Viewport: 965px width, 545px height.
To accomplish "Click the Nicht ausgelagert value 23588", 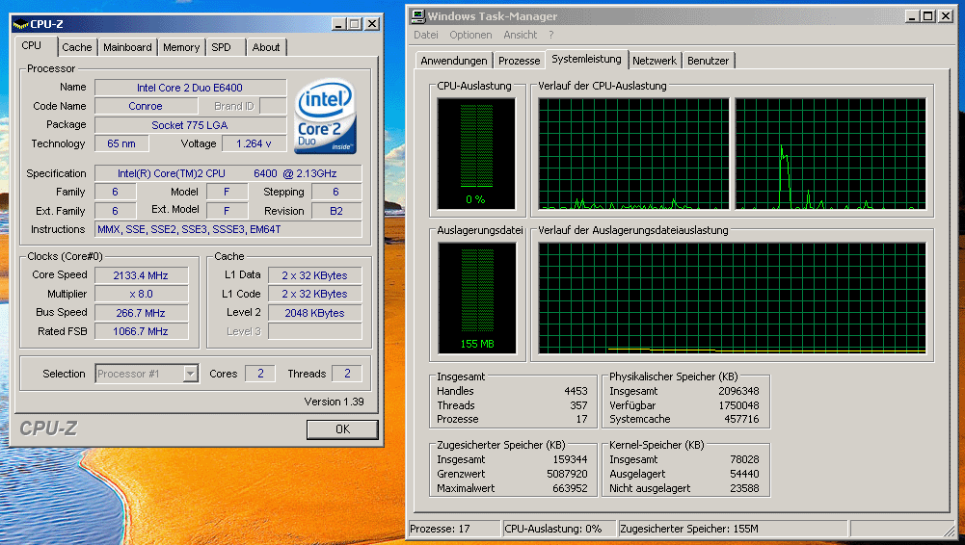I will 744,488.
